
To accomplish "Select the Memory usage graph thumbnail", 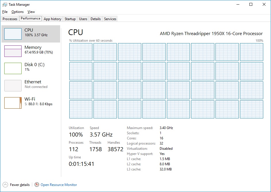I will 13,51.
